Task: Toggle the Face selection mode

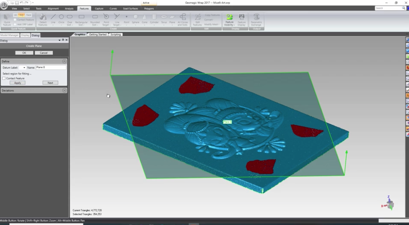Action: pyautogui.click(x=28, y=15)
